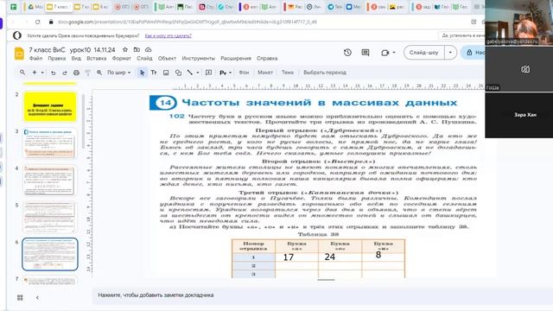Click the Зара Хан participant tile

(x=518, y=115)
